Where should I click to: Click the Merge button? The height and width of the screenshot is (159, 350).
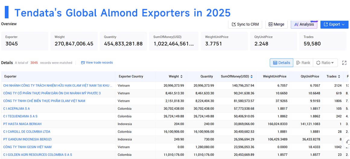276,24
